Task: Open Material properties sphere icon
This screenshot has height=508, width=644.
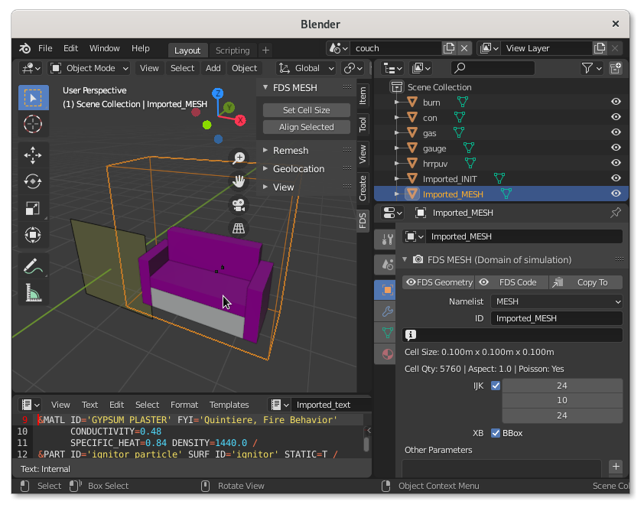Action: 386,354
